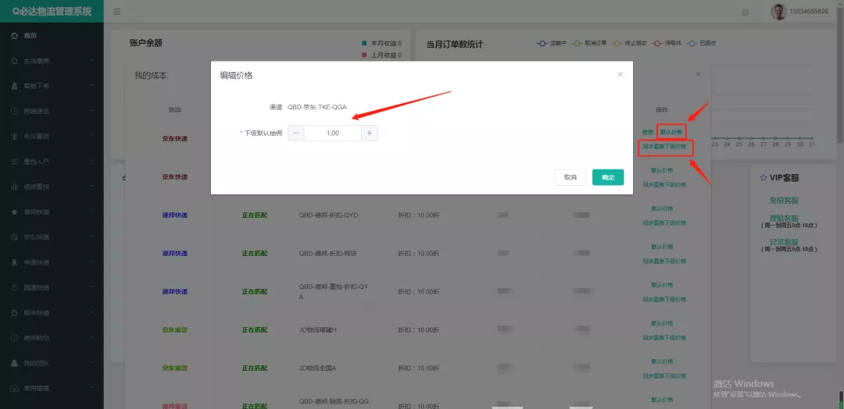Click the 德邦快递 star icon
Viewport: 844px width, 409px height.
click(x=15, y=212)
